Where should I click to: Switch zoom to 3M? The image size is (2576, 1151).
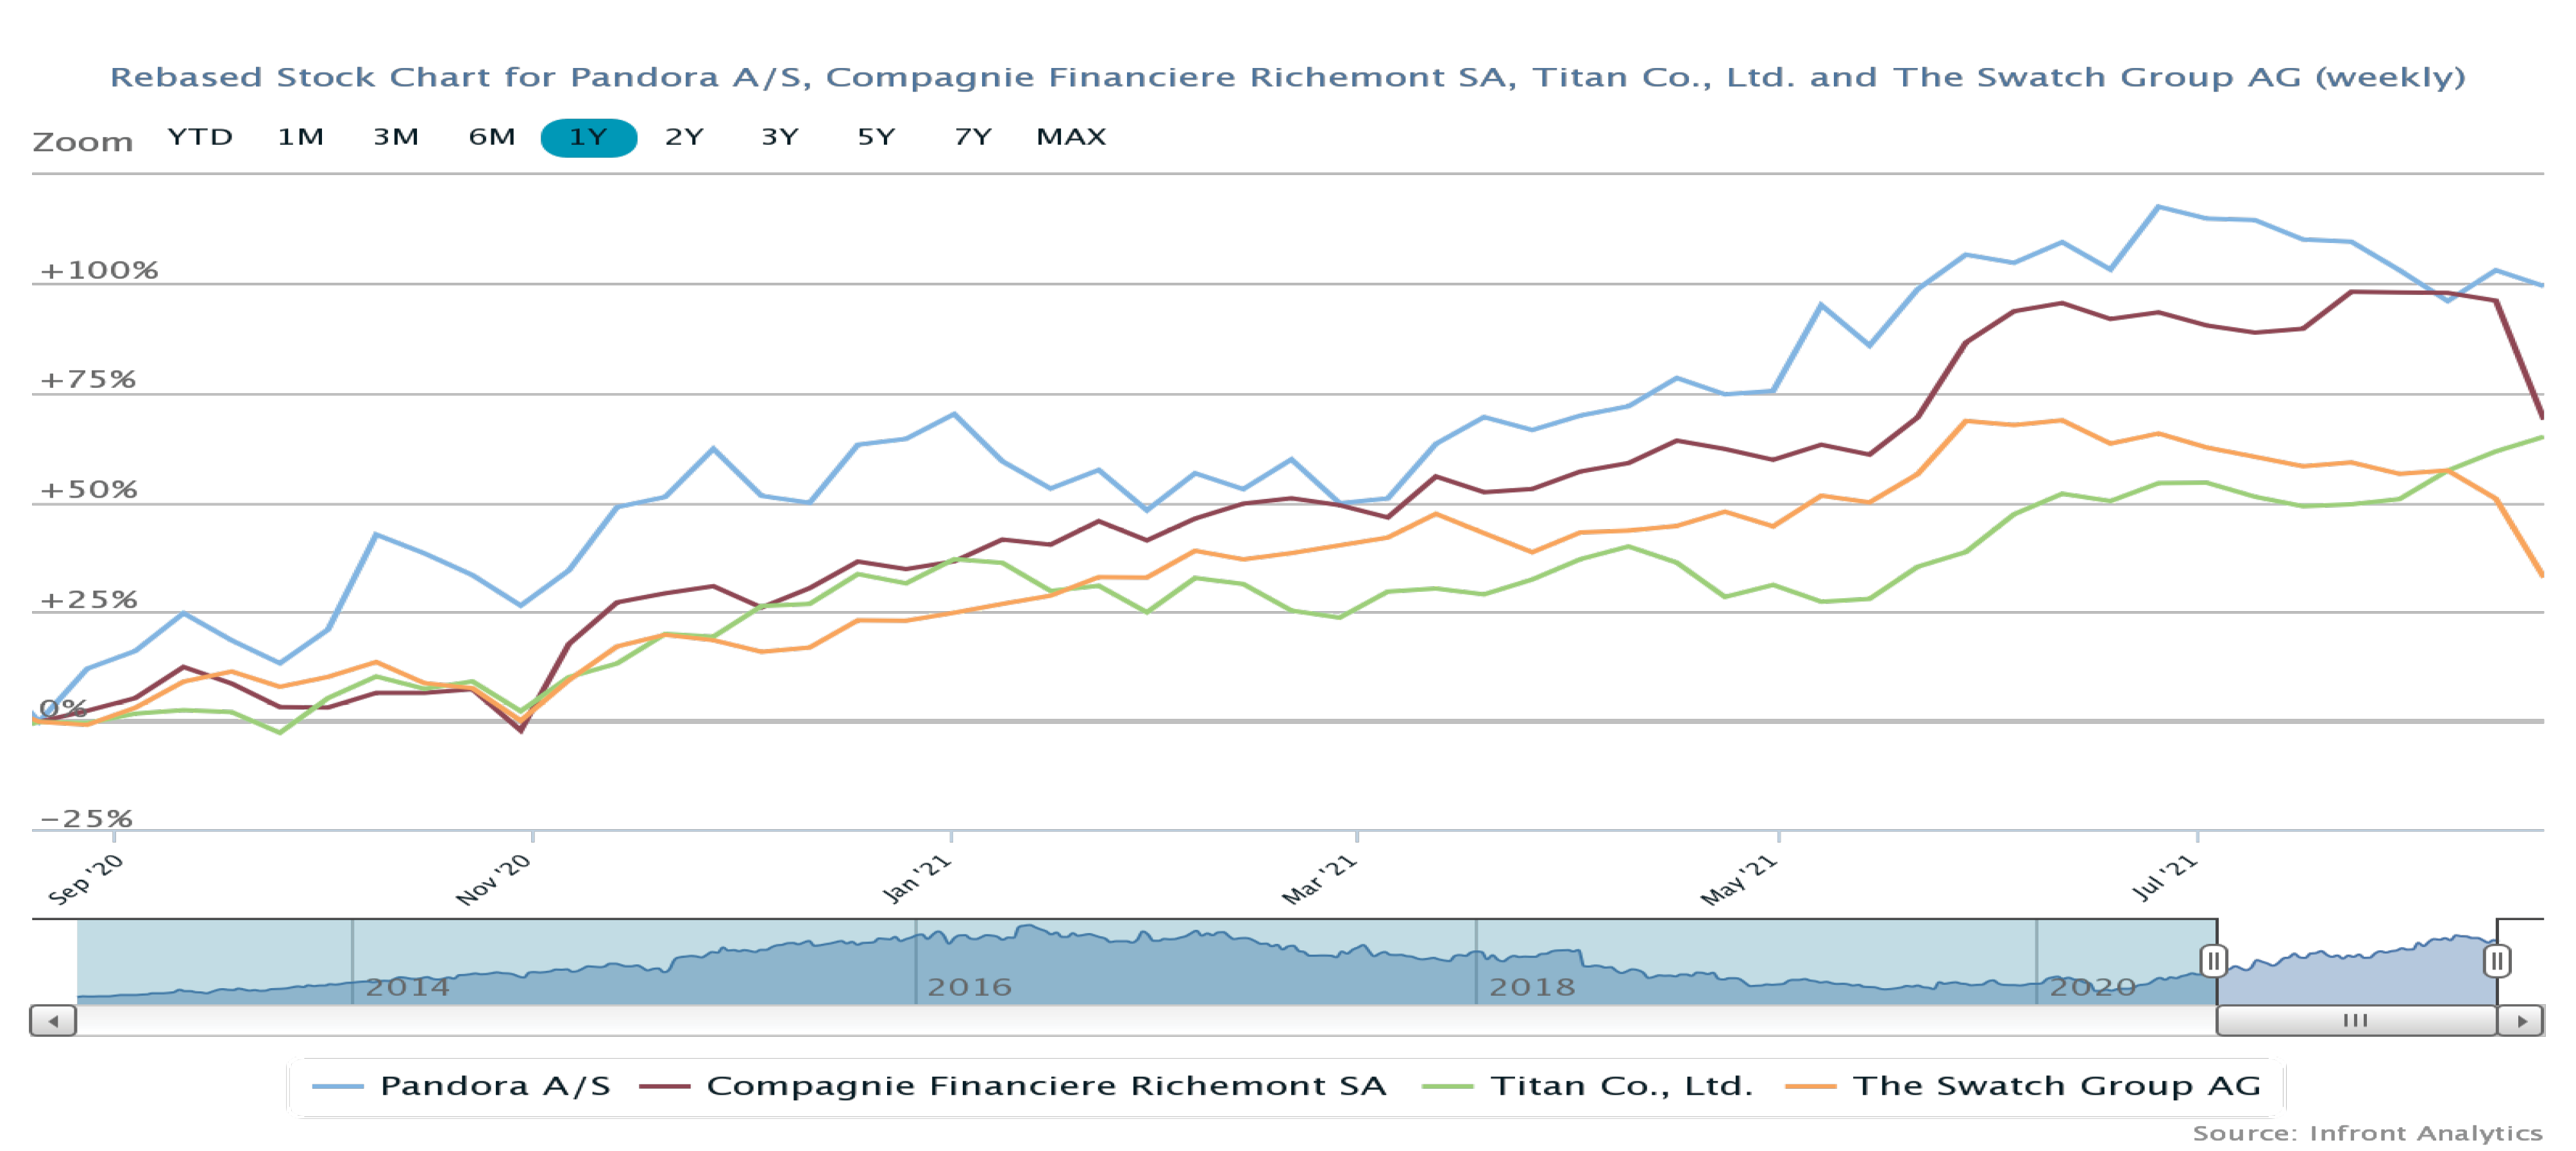396,137
